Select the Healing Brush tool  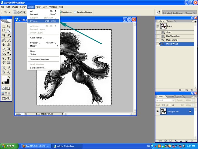tap(4, 40)
